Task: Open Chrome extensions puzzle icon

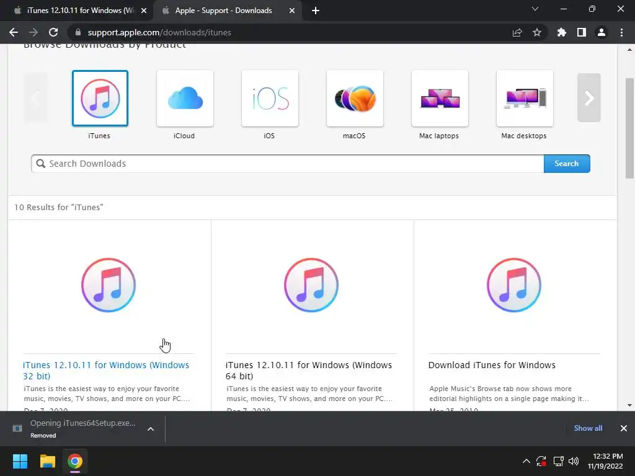Action: pyautogui.click(x=562, y=32)
